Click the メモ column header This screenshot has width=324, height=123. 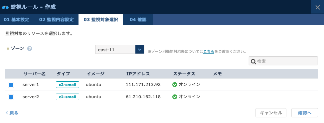217,74
